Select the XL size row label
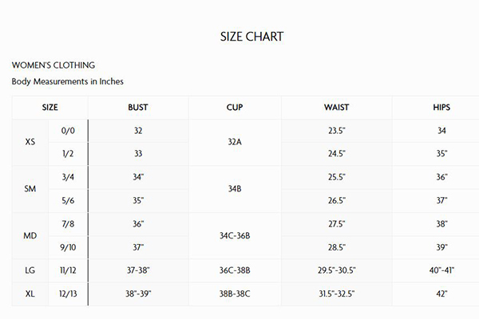The height and width of the screenshot is (319, 479). [x=30, y=293]
